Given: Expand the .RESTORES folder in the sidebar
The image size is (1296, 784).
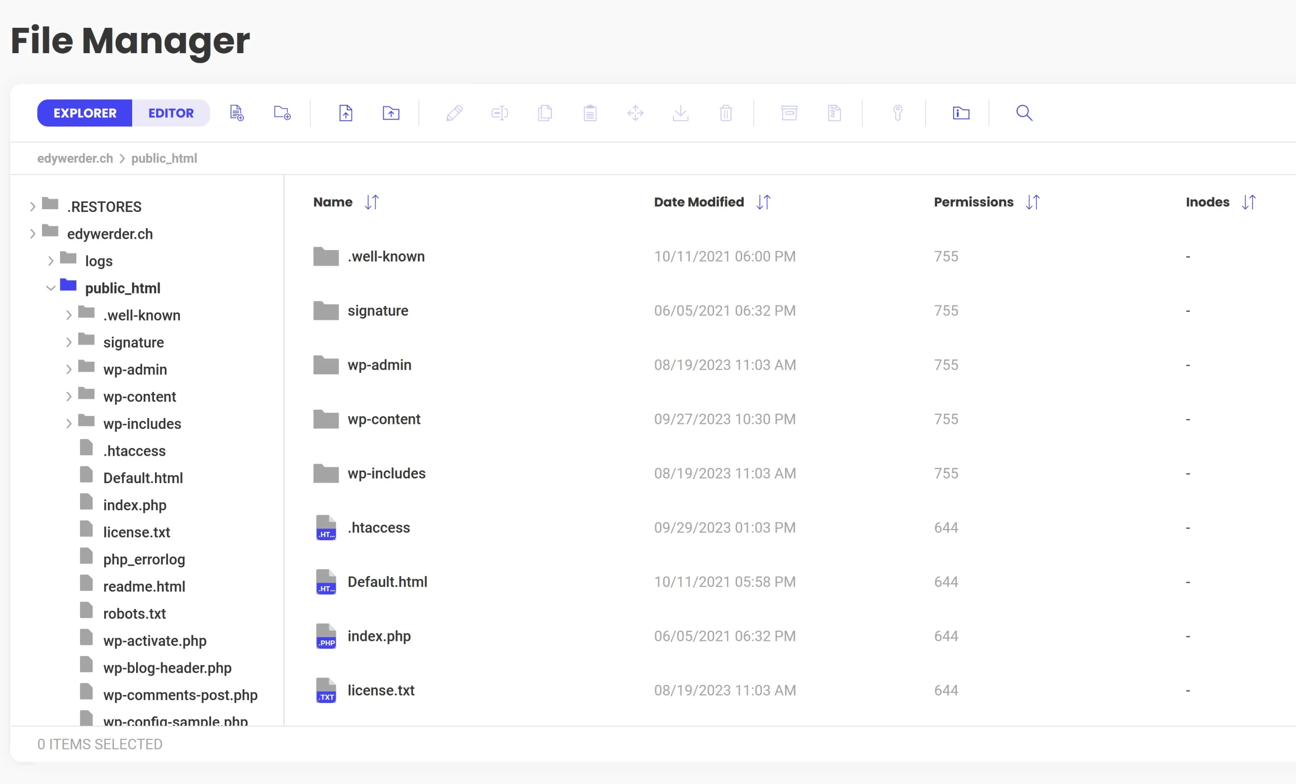Looking at the screenshot, I should click(x=32, y=206).
